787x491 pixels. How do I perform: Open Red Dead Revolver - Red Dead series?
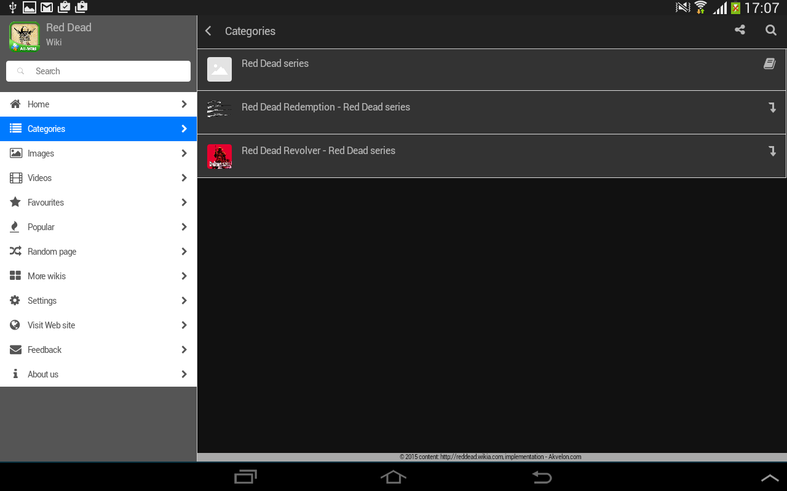coord(491,157)
